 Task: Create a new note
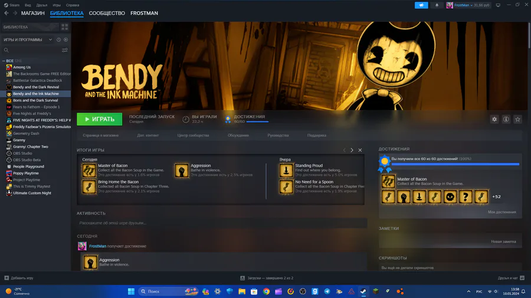(x=504, y=241)
